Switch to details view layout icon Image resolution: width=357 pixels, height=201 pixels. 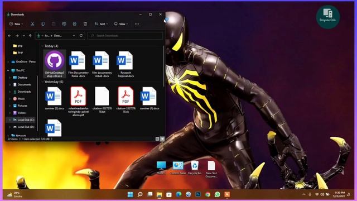coord(157,139)
